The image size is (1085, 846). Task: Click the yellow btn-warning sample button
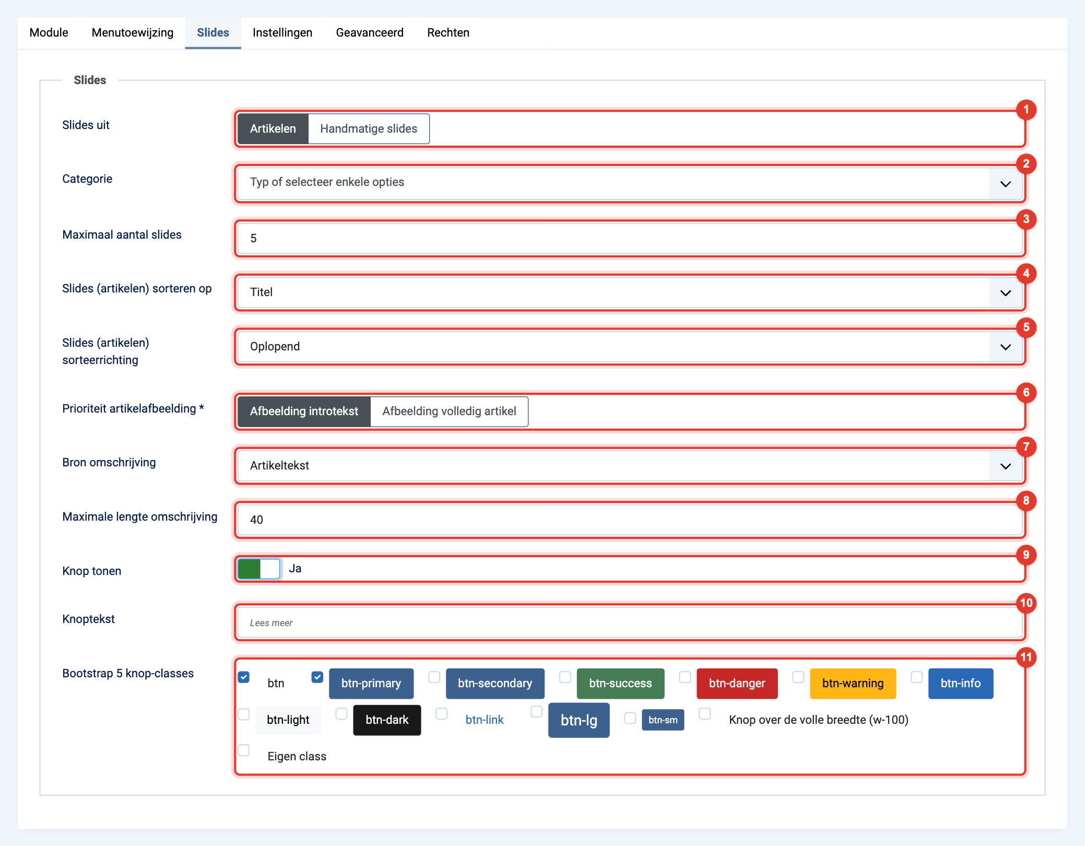(853, 684)
